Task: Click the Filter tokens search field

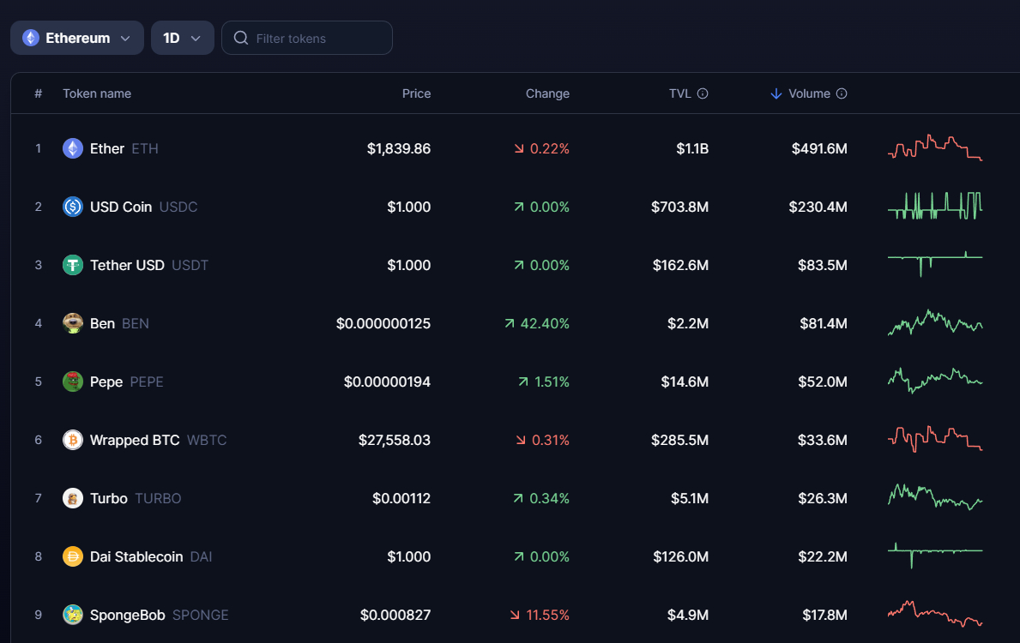Action: pyautogui.click(x=306, y=38)
